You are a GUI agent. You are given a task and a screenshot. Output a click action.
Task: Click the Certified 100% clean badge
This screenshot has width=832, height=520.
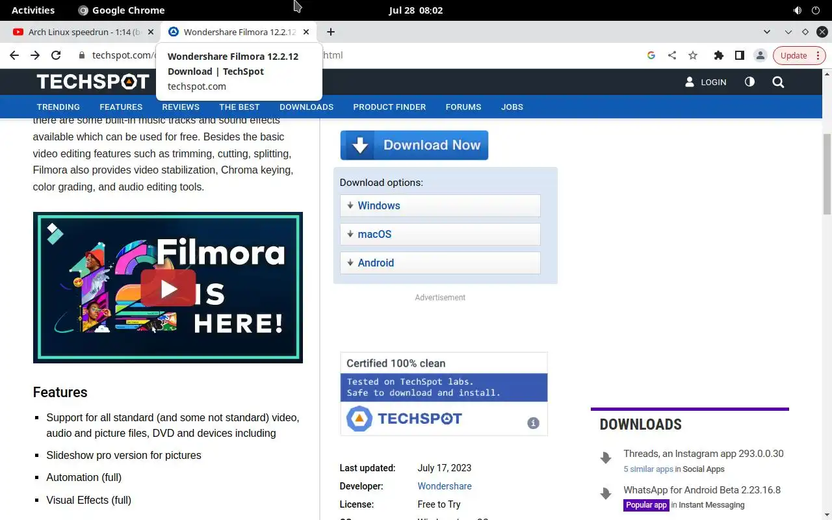click(x=444, y=394)
